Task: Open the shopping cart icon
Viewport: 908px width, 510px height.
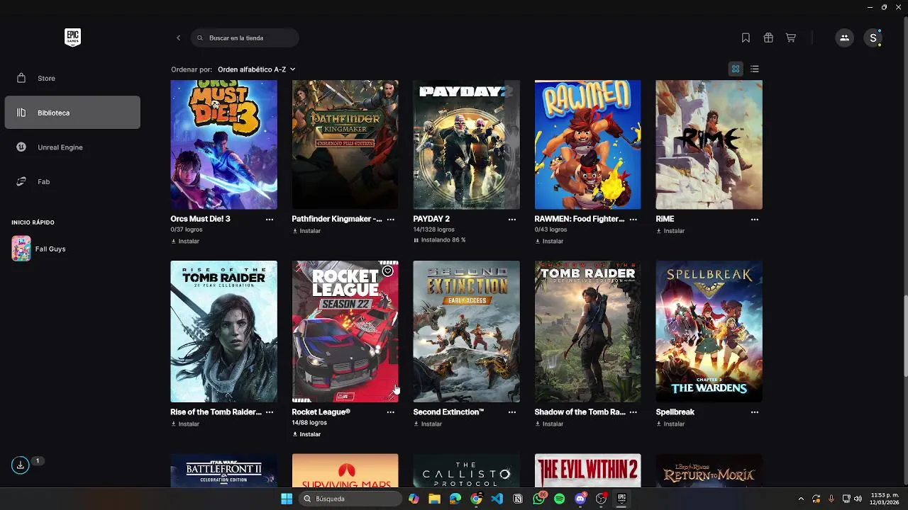Action: pos(791,38)
